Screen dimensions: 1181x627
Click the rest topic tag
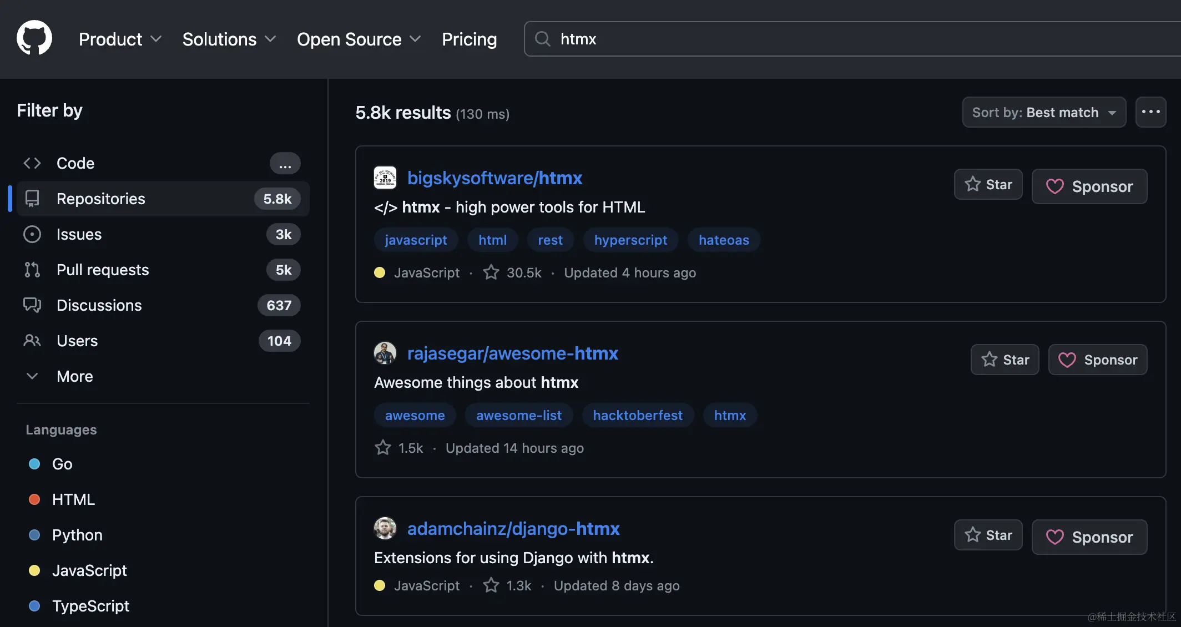pyautogui.click(x=551, y=240)
